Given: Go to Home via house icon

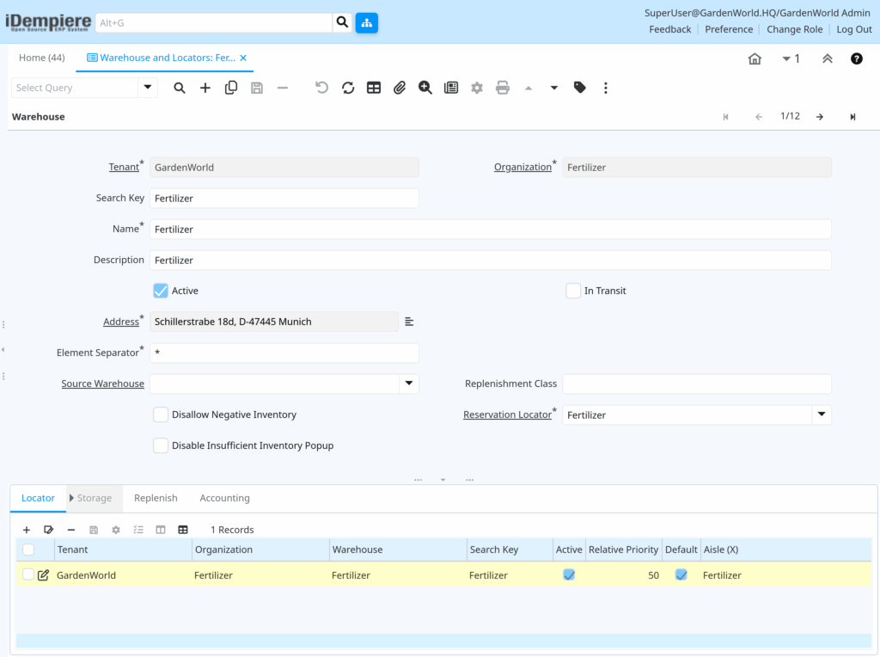Looking at the screenshot, I should coord(755,58).
